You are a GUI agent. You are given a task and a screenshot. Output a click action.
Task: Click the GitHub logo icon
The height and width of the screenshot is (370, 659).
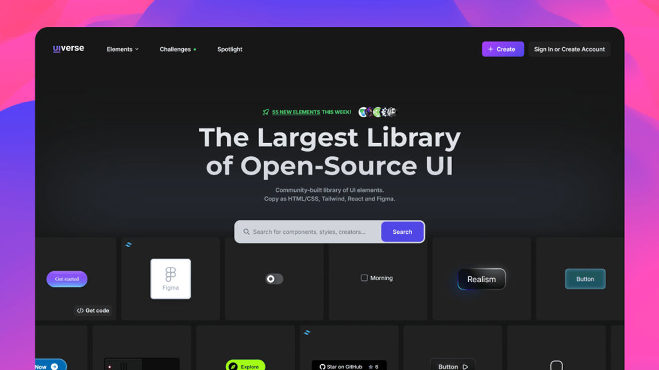[x=322, y=367]
